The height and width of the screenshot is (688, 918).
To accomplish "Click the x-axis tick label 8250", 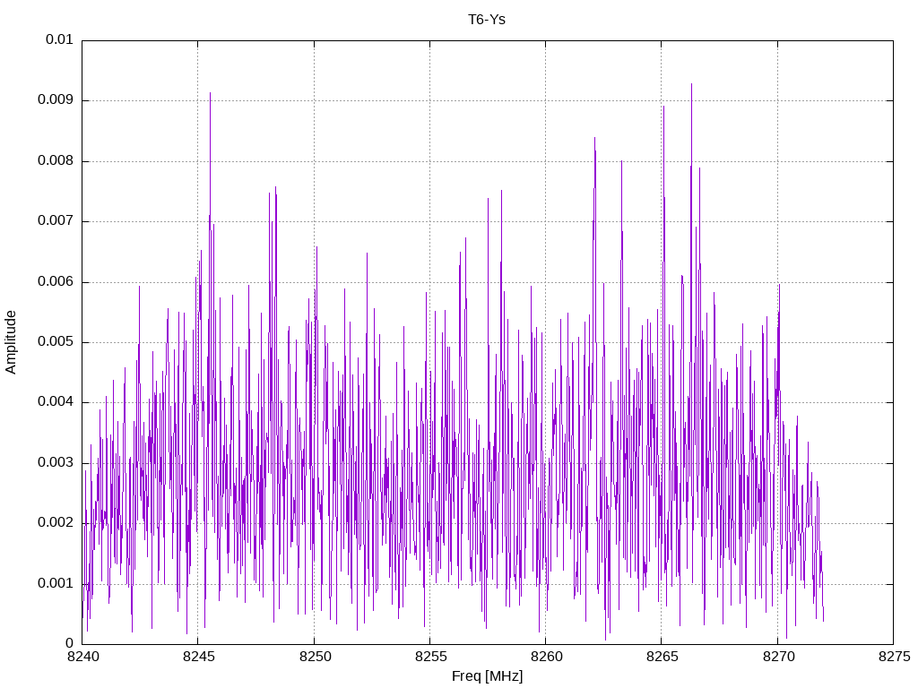I will point(315,657).
